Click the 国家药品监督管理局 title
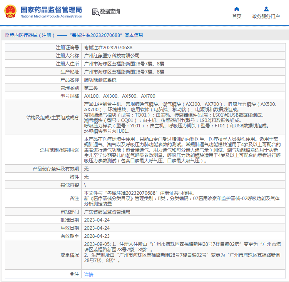Viewport: 289px width, 282px height. point(51,10)
